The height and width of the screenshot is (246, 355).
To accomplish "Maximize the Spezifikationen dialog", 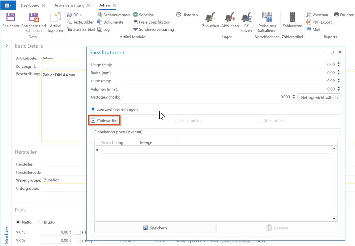I will 332,52.
